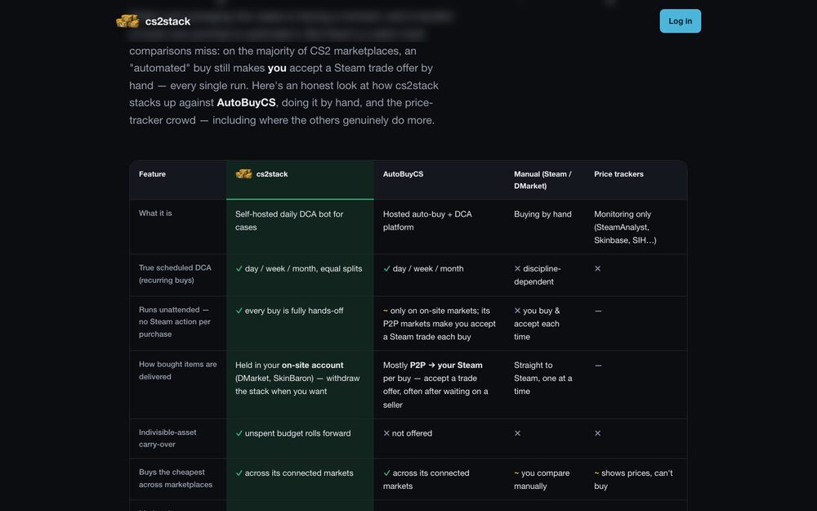This screenshot has width=817, height=511.
Task: Select the cs2stack column logo icon
Action: (x=243, y=173)
